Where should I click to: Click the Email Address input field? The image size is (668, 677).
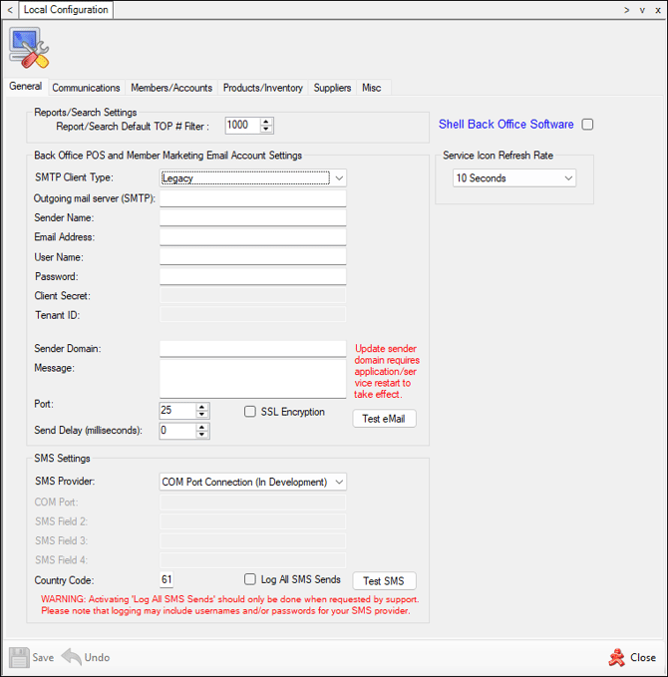point(253,237)
